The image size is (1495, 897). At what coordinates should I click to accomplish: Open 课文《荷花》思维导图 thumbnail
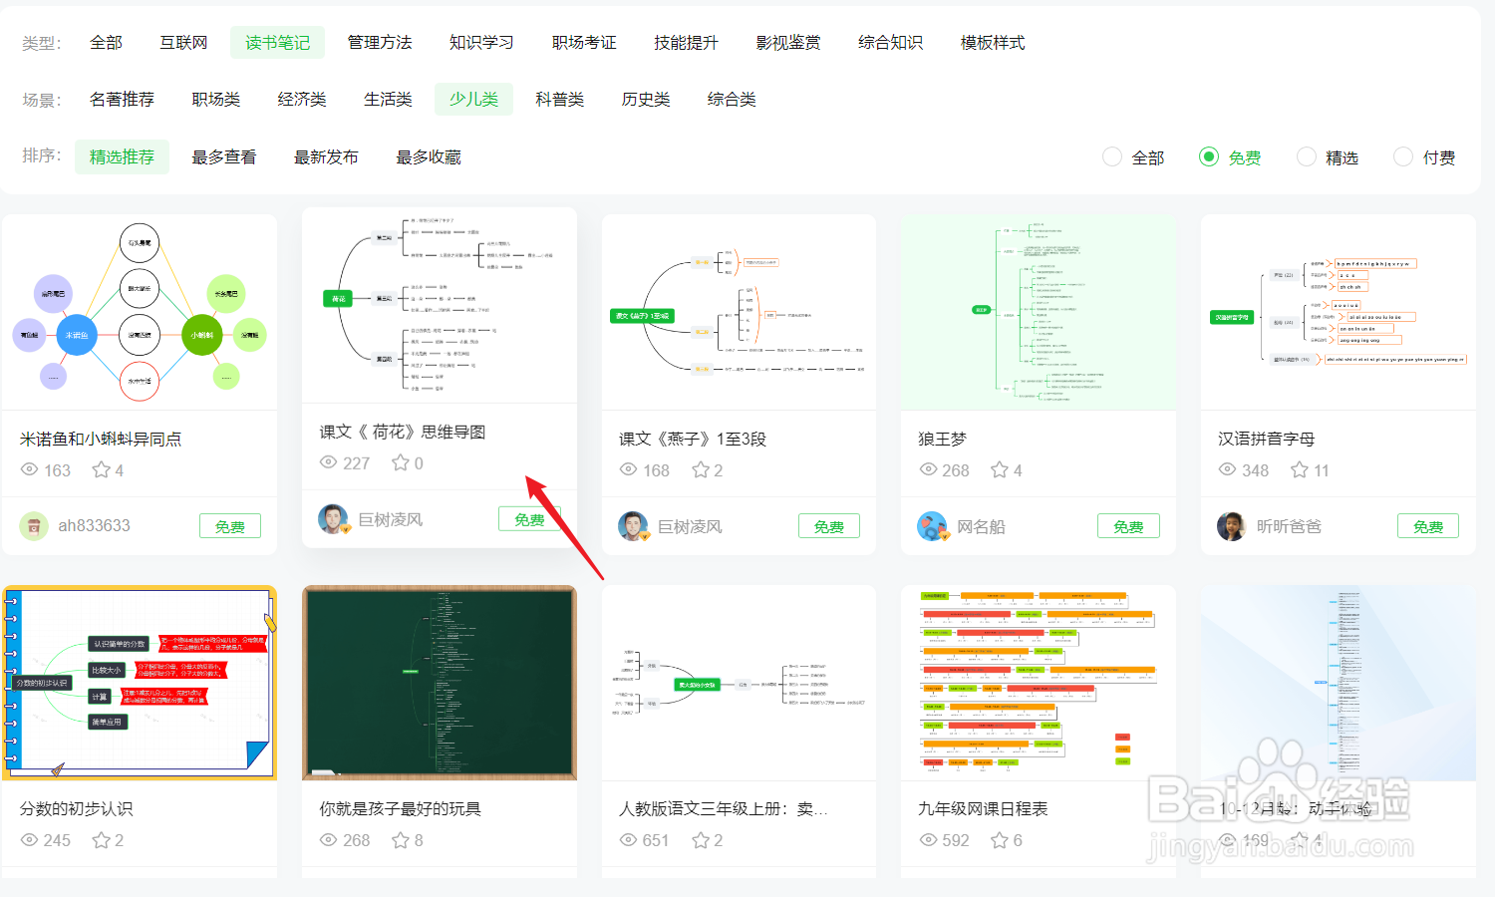[x=440, y=305]
